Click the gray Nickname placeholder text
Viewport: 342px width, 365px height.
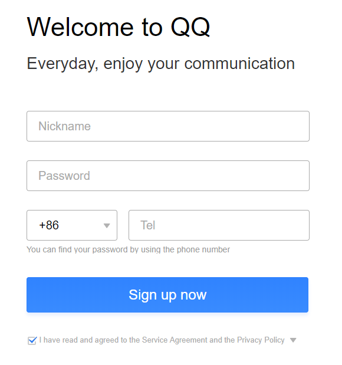point(64,126)
